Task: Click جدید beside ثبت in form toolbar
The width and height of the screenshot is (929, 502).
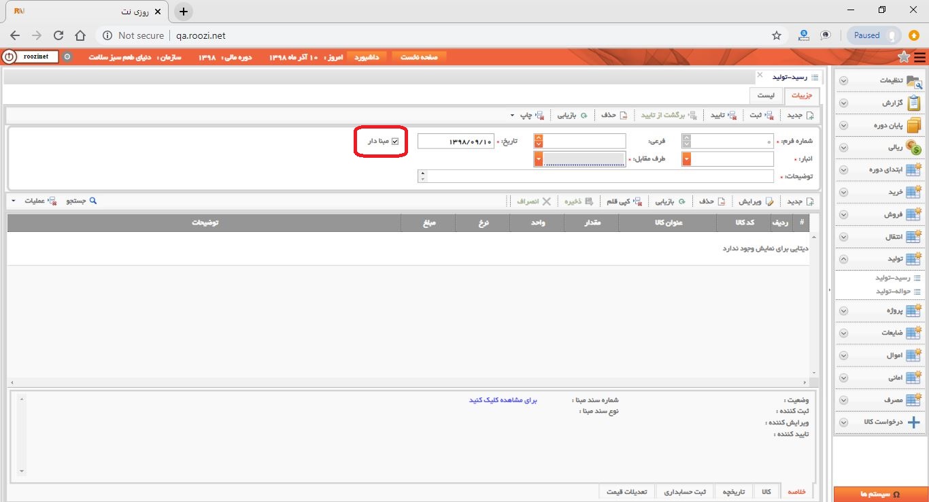Action: pos(800,115)
